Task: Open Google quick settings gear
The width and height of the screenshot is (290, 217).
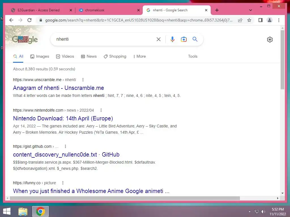Action: [270, 40]
